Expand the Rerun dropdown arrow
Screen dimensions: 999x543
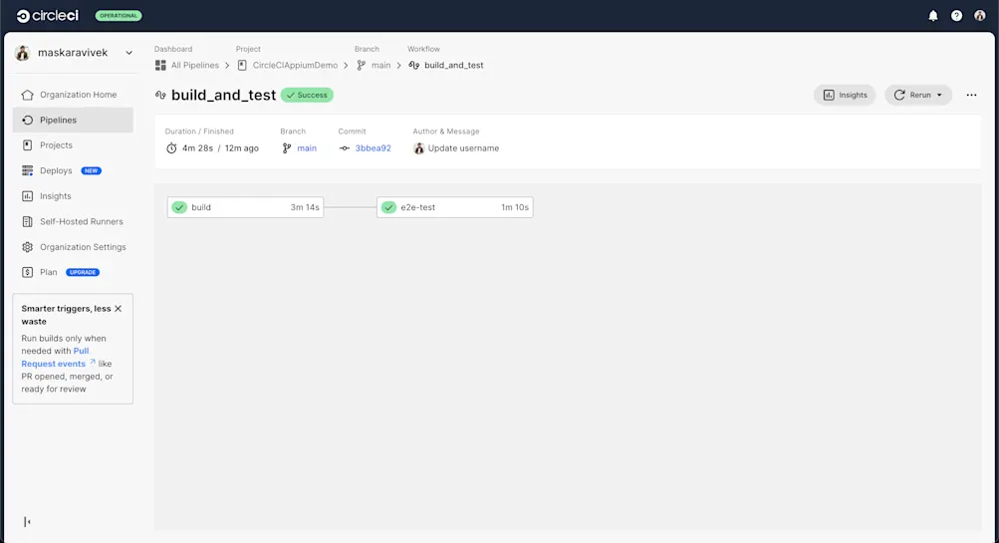939,95
